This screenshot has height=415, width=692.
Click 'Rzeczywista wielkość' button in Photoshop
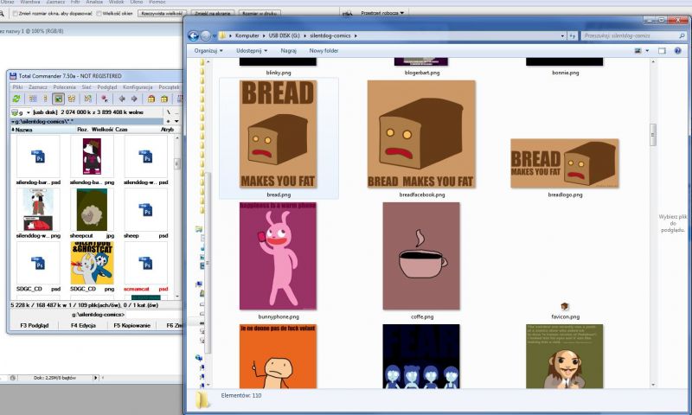pos(162,13)
